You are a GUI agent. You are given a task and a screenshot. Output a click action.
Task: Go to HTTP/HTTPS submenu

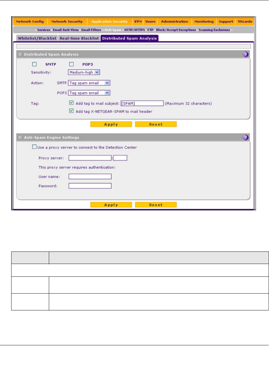[134, 30]
